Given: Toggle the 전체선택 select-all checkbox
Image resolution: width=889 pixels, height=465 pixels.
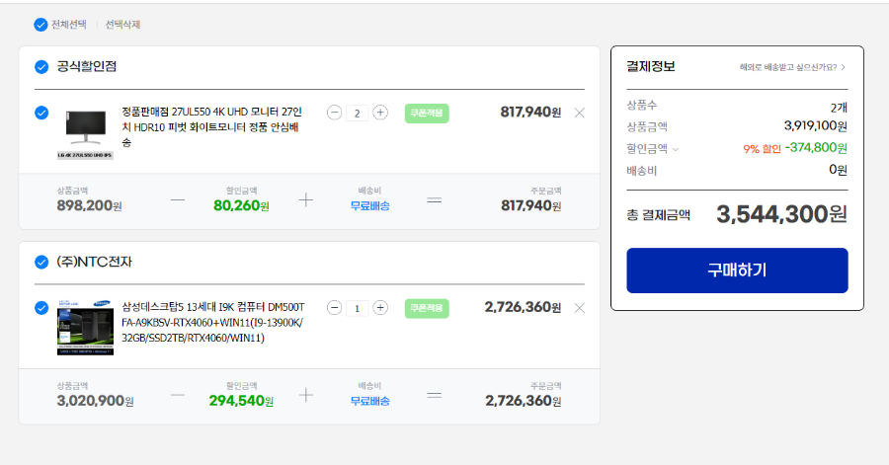Looking at the screenshot, I should (x=40, y=25).
